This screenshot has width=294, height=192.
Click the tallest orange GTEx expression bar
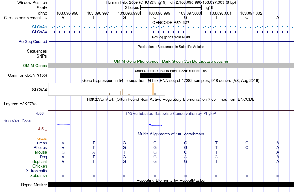tap(153, 89)
